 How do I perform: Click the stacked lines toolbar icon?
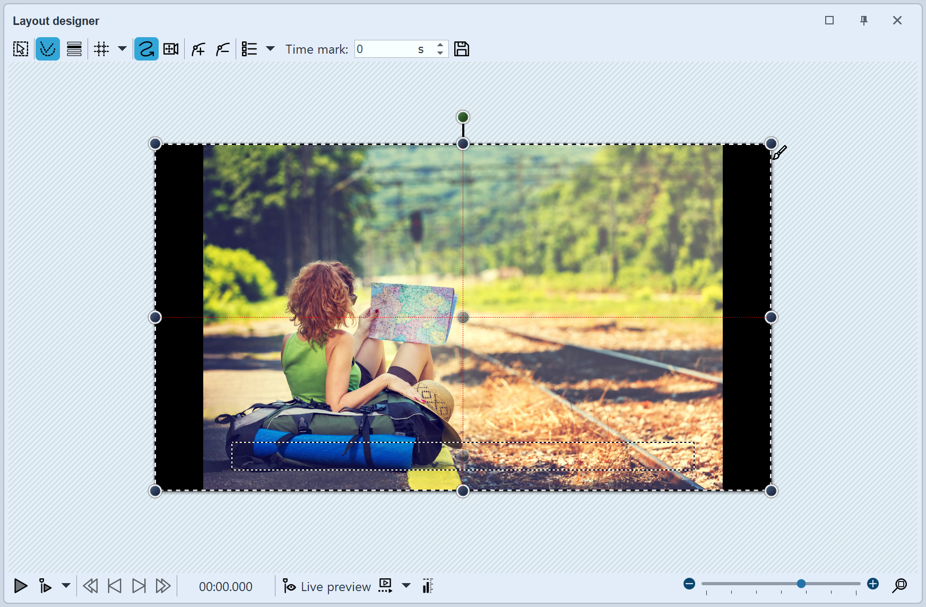click(74, 49)
